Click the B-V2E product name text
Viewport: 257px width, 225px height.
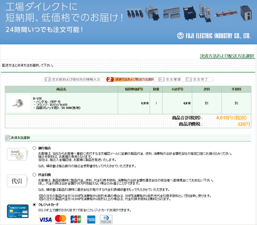tap(38, 98)
